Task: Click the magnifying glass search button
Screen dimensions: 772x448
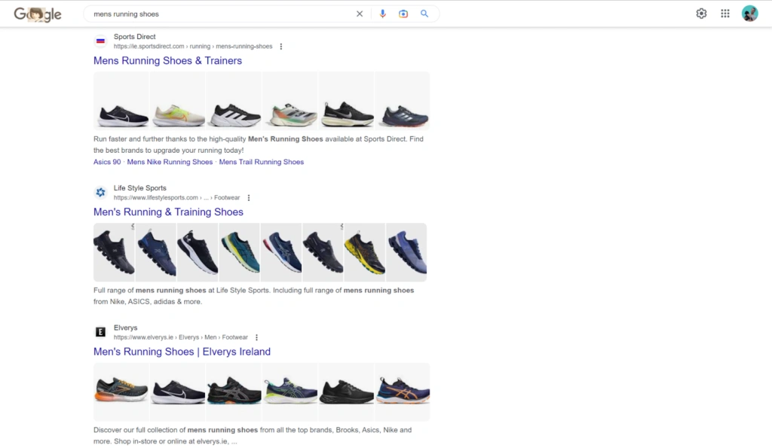Action: click(424, 14)
